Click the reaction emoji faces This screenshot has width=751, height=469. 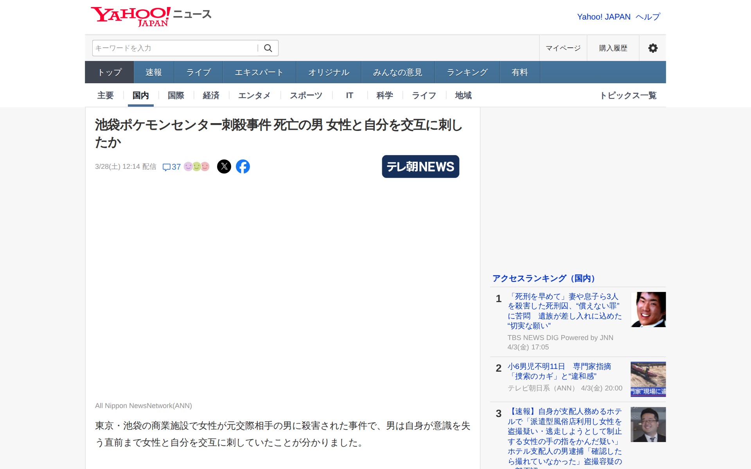(197, 166)
